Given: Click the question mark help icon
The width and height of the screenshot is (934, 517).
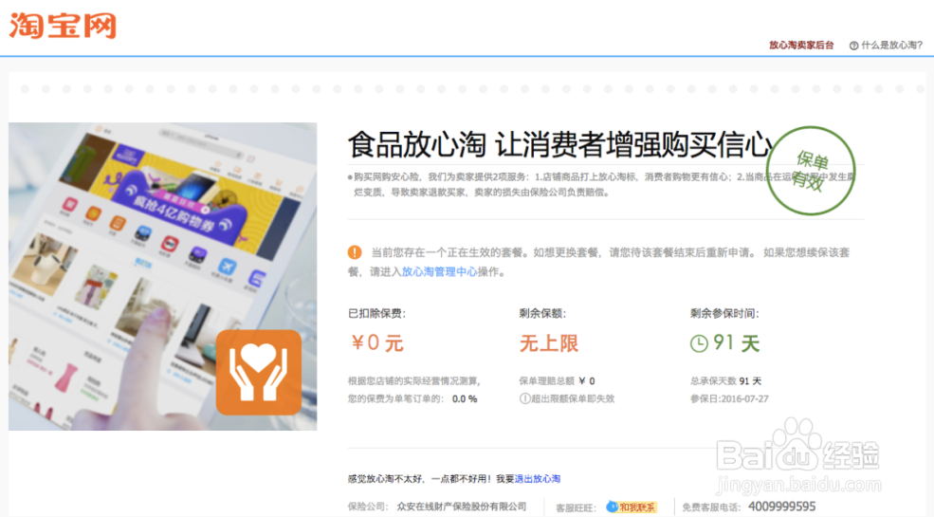Looking at the screenshot, I should [x=853, y=46].
